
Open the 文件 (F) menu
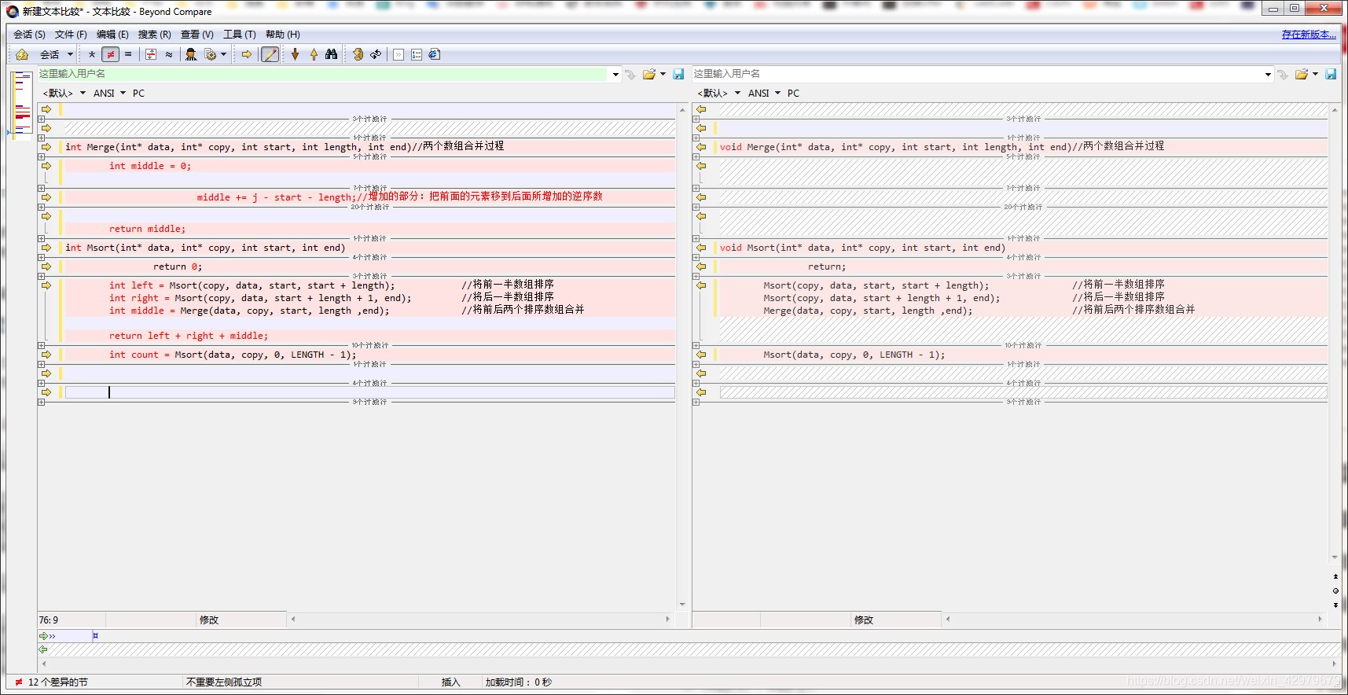(71, 35)
